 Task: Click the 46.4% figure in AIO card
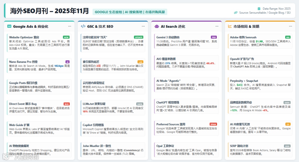tap(210, 63)
